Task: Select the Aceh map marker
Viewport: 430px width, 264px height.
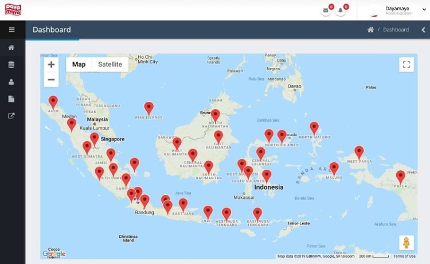Action: point(53,104)
